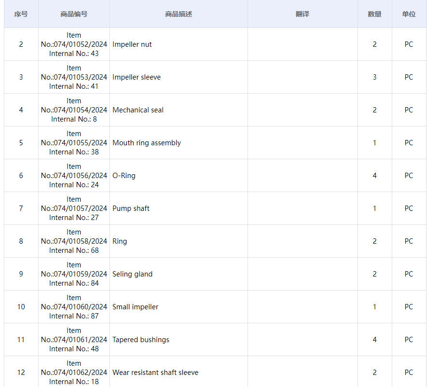427x387 pixels.
Task: Select the Small impeller row description
Action: click(x=135, y=307)
